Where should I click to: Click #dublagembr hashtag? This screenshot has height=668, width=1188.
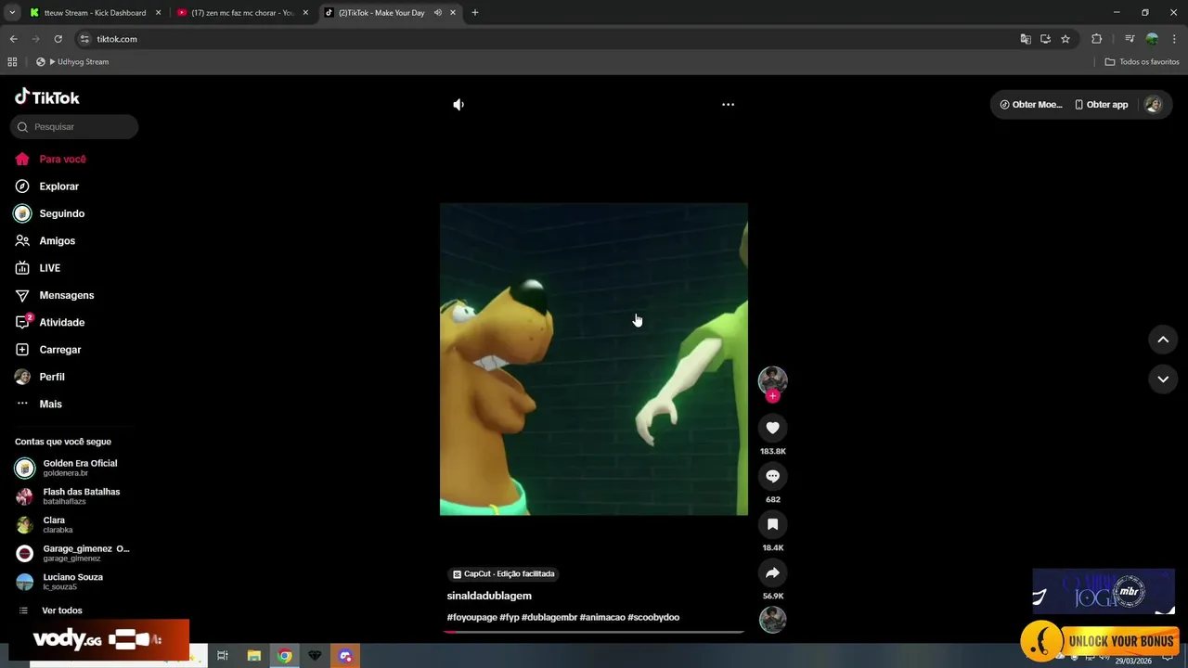549,617
